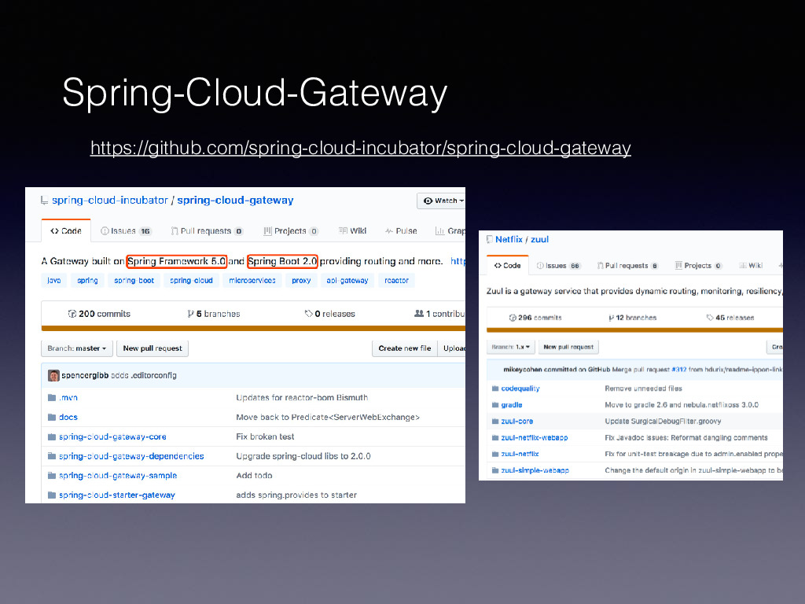Click the microservices topic tag
805x604 pixels.
252,281
